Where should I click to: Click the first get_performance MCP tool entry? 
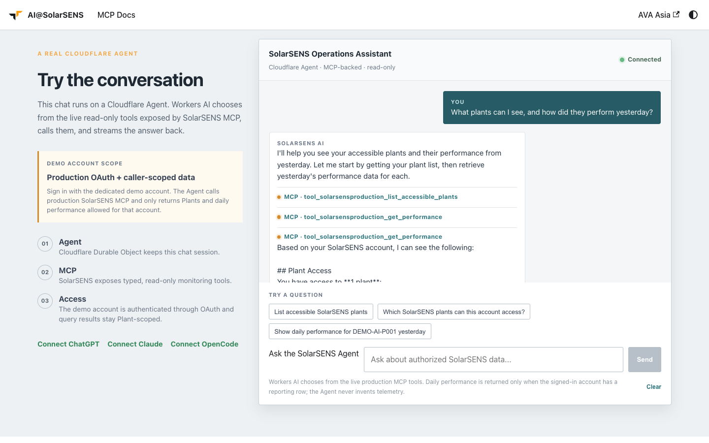(363, 217)
